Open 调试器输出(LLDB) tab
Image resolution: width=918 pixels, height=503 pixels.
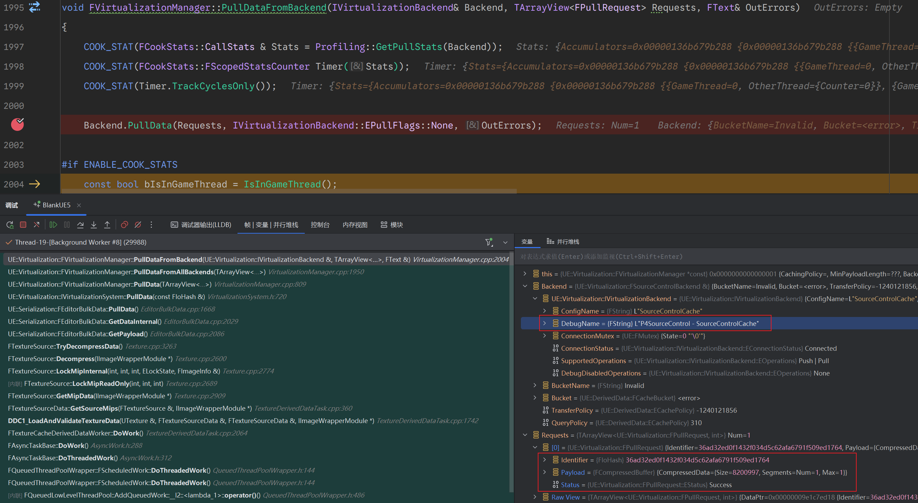click(201, 225)
